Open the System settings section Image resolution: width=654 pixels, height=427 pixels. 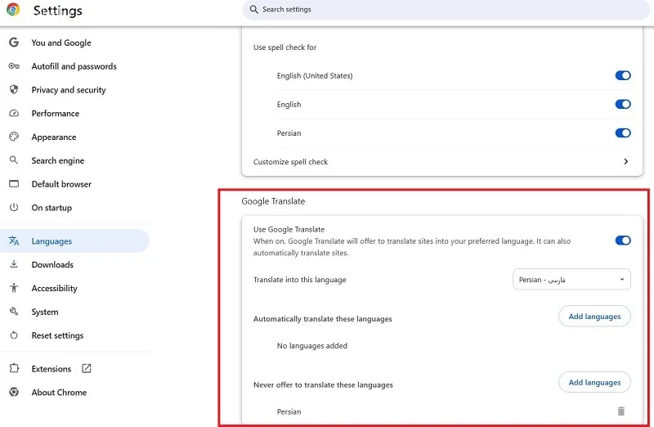point(45,312)
